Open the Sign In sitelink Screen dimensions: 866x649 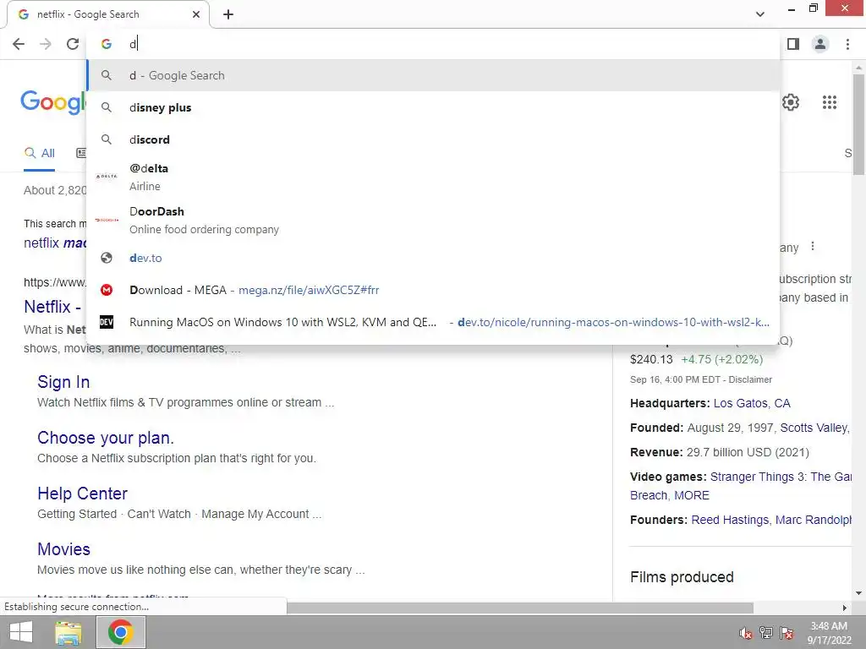(x=63, y=382)
